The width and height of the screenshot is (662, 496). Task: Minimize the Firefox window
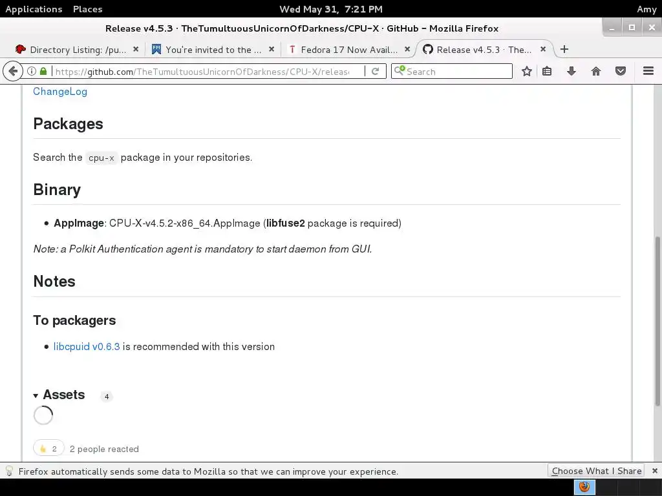(x=612, y=27)
